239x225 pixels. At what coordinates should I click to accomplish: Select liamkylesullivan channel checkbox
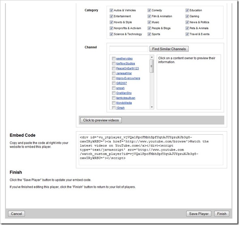point(113,98)
